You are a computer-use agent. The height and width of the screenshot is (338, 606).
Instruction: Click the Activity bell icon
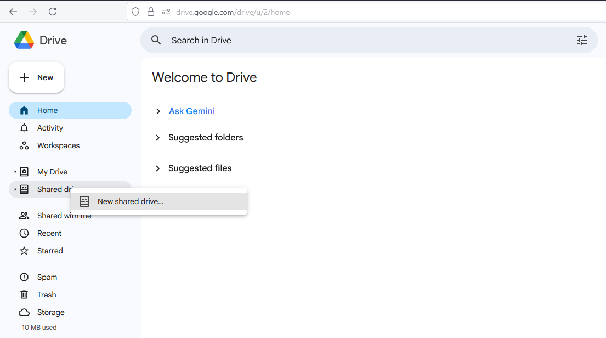coord(24,128)
